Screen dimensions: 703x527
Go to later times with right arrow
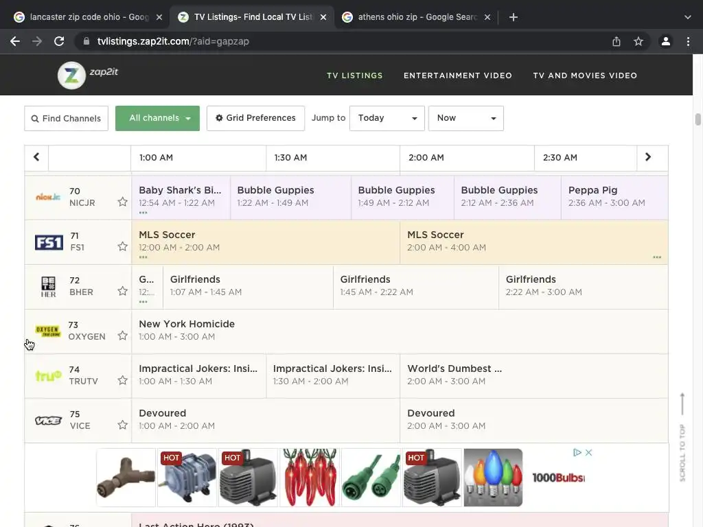tap(648, 157)
